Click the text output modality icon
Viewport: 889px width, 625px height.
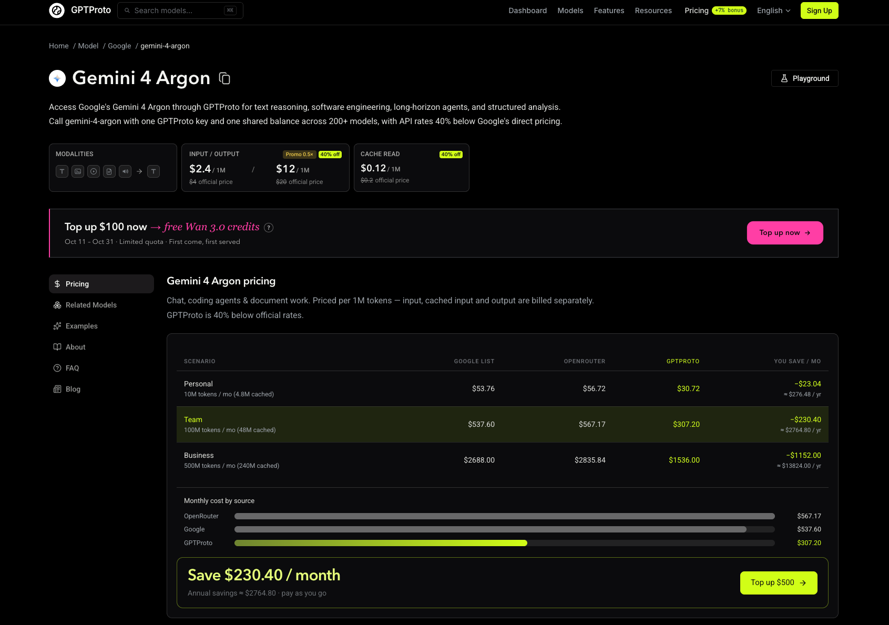click(154, 171)
